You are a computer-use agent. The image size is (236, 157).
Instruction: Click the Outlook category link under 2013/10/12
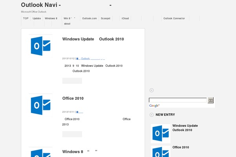85,58
